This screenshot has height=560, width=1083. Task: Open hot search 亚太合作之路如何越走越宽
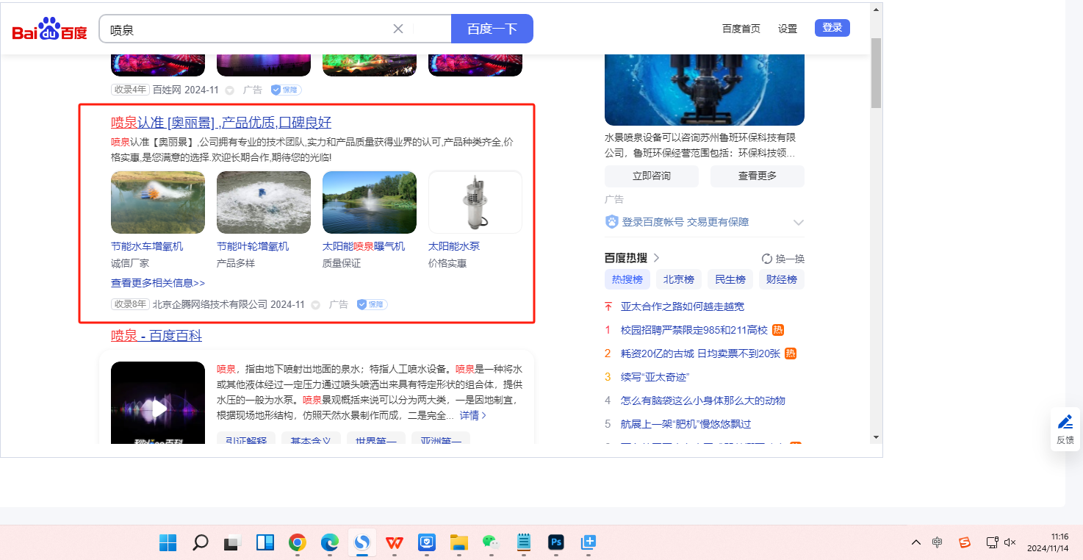click(x=683, y=306)
